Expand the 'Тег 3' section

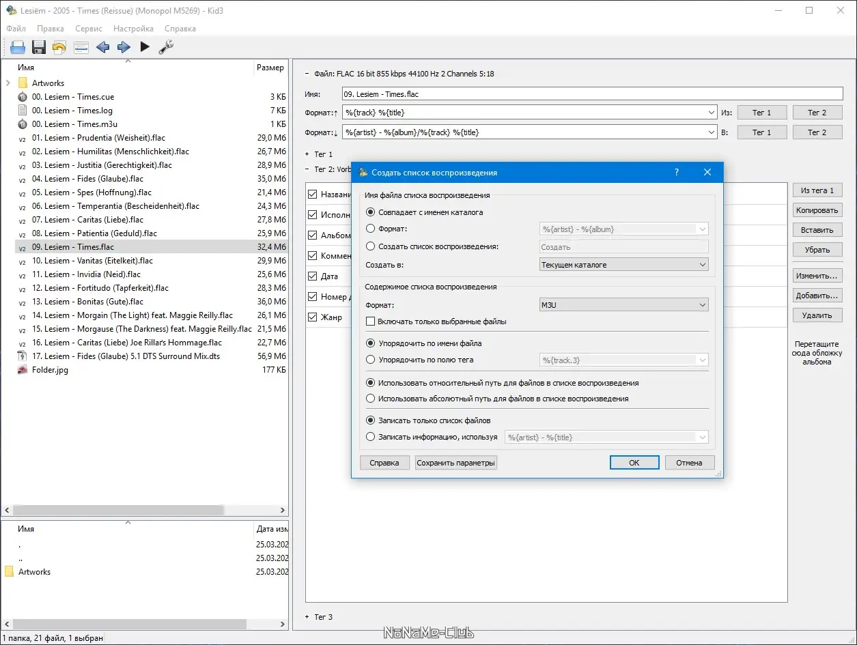[x=307, y=617]
